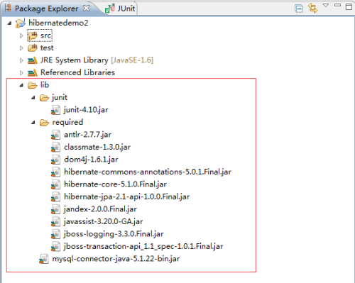The image size is (355, 283).
Task: Collapse the hibernatedemo2 project node
Action: click(9, 23)
